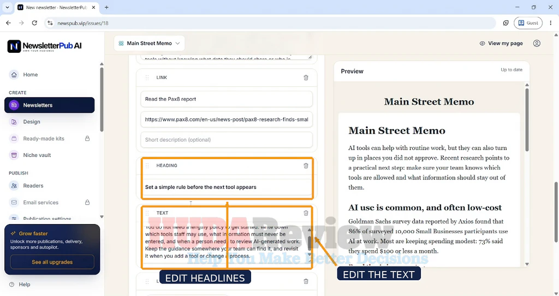This screenshot has width=559, height=296.
Task: Click the sidebar scrollbar thumb
Action: (102, 100)
